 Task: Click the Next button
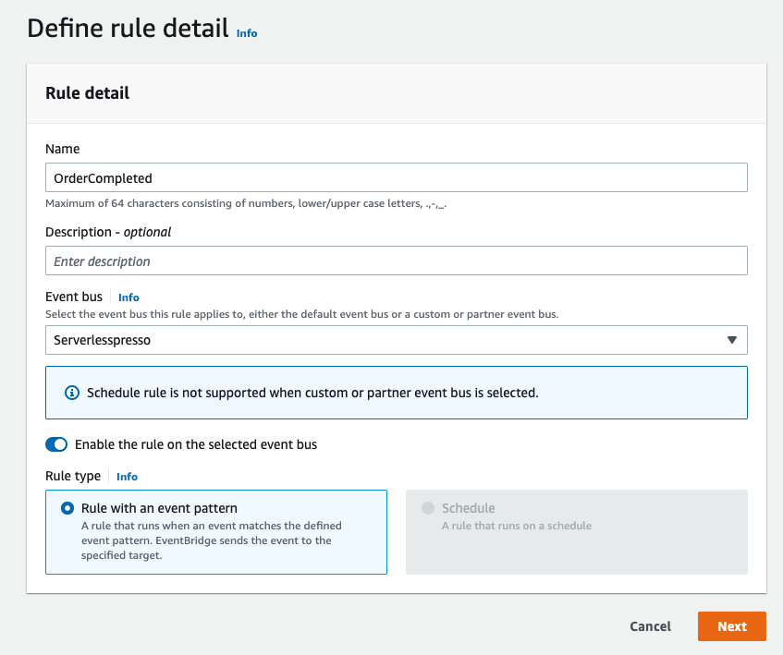pyautogui.click(x=732, y=626)
